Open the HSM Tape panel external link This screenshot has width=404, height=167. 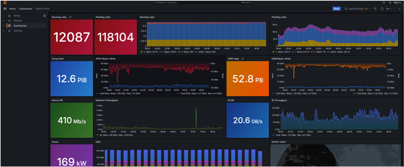click(242, 58)
